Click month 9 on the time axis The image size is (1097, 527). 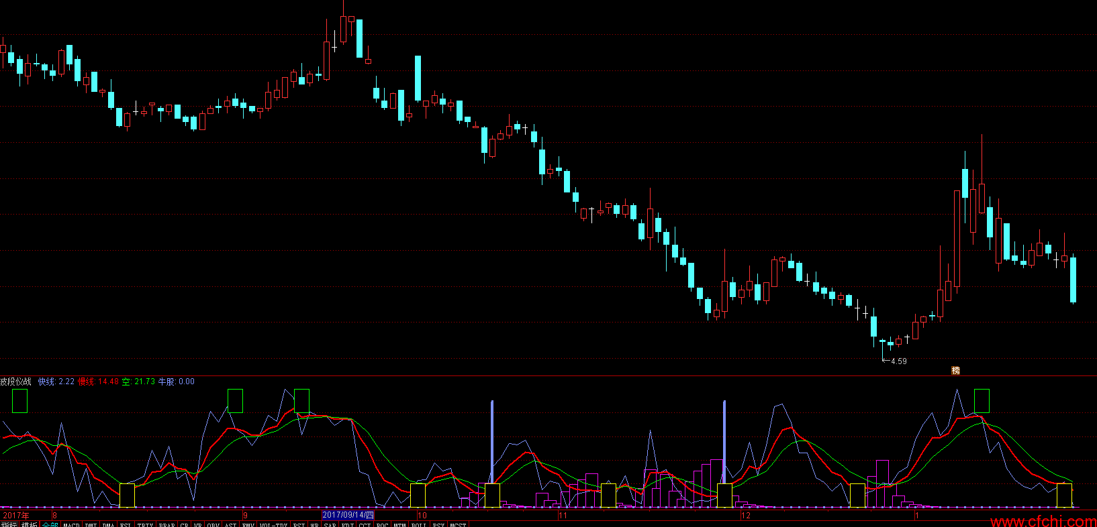[245, 516]
